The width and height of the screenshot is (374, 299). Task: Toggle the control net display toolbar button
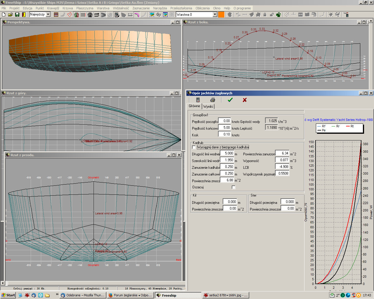[x=56, y=15]
